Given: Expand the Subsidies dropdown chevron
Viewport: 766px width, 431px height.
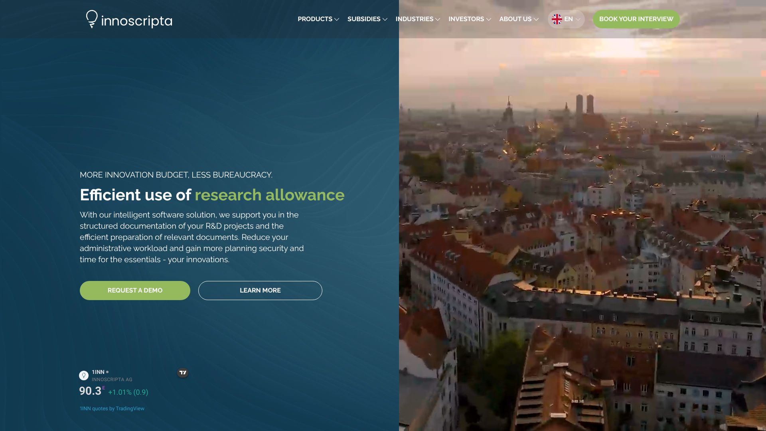Looking at the screenshot, I should point(385,19).
